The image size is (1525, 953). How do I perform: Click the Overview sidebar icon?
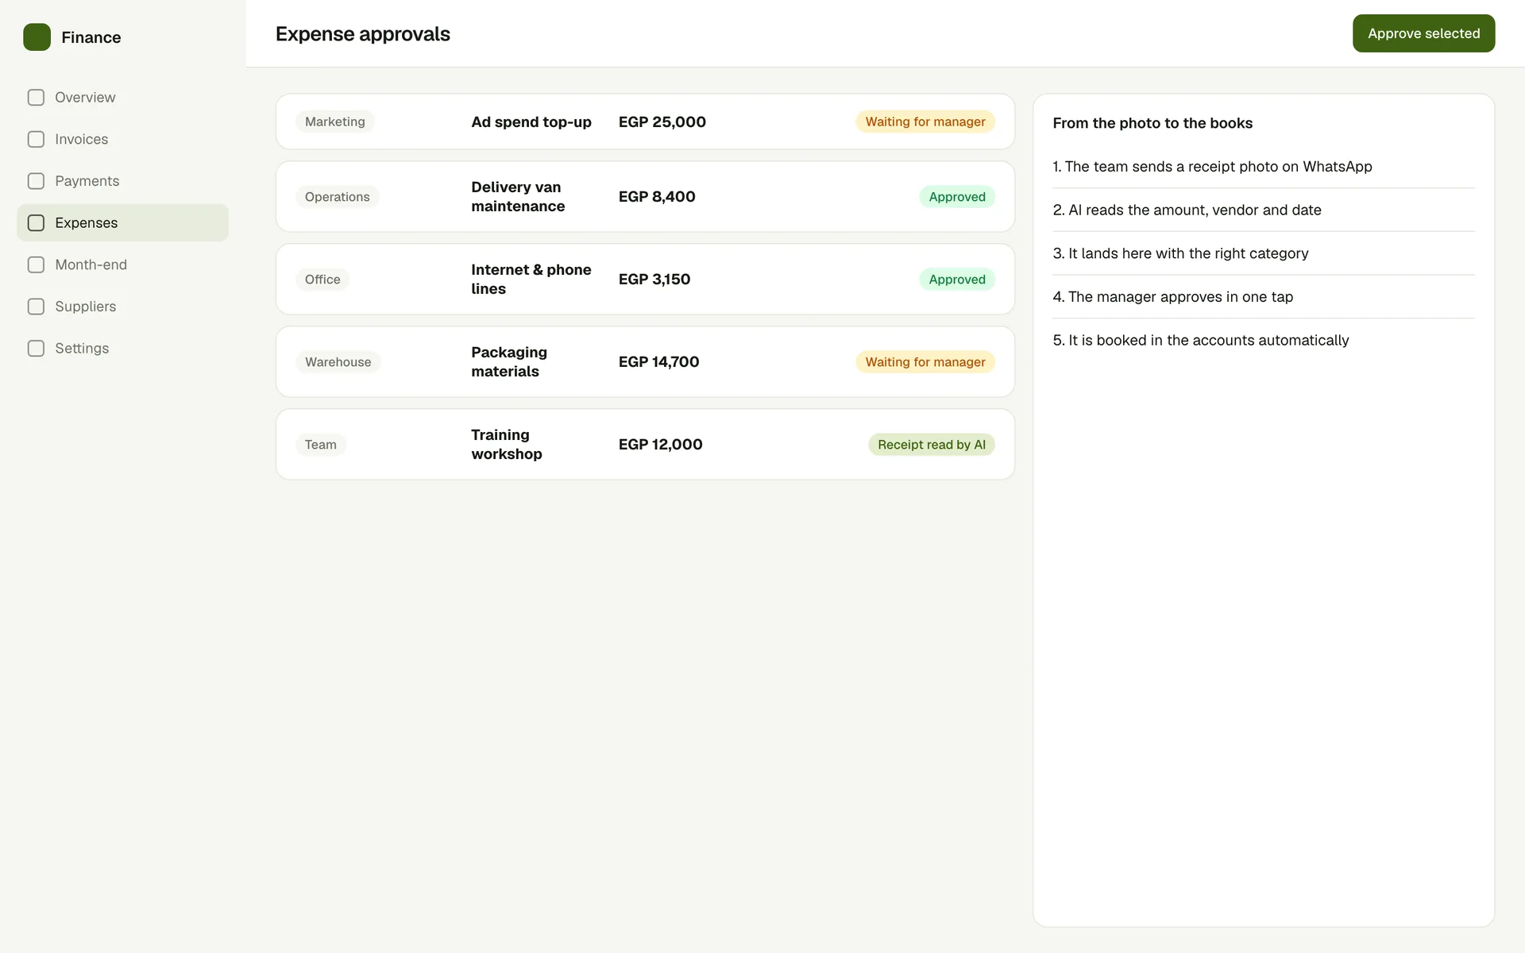pyautogui.click(x=36, y=98)
